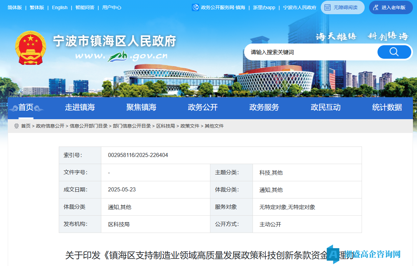Switch to 繁体版 traditional Chinese
Viewport: 417px width, 266px height.
[37, 7]
